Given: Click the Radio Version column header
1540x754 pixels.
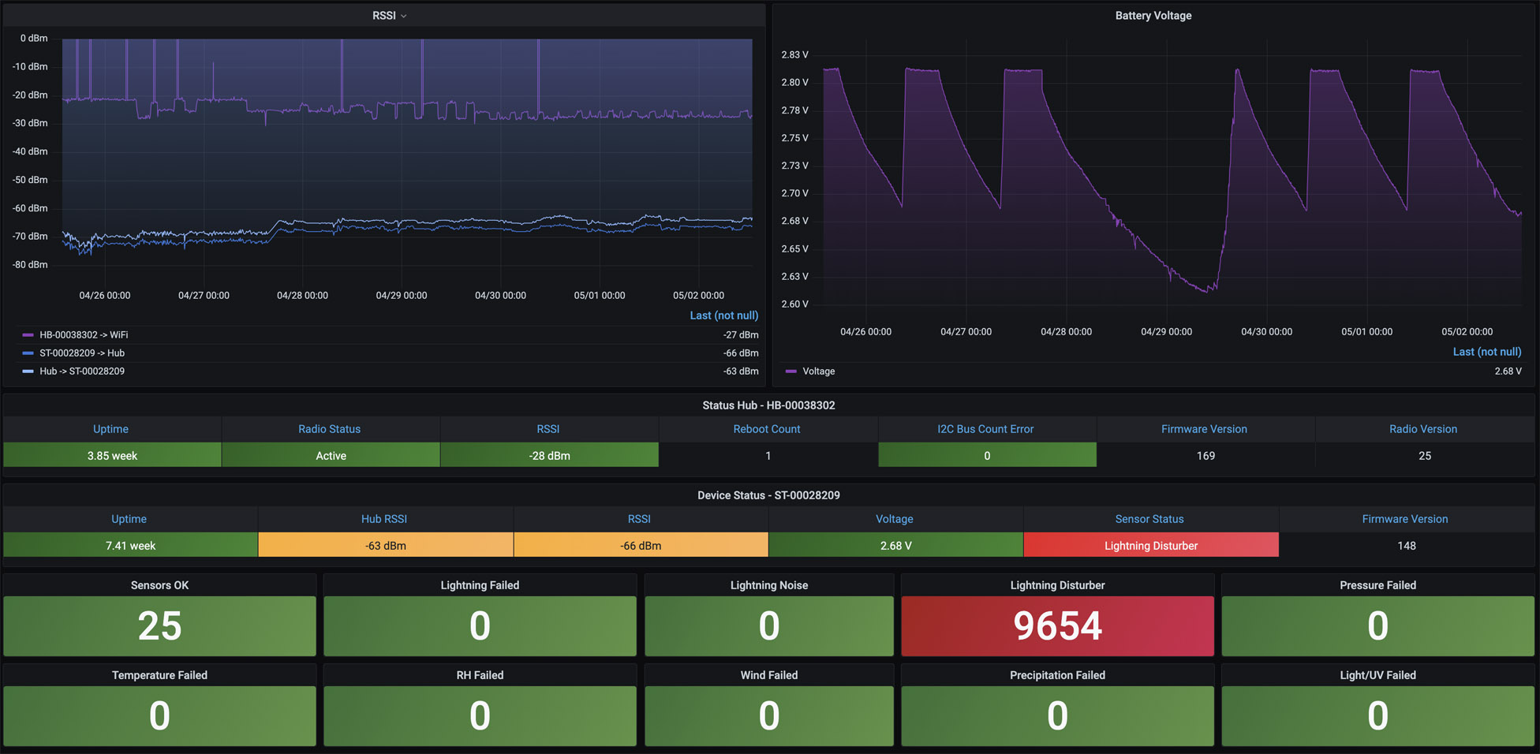Looking at the screenshot, I should [x=1423, y=429].
